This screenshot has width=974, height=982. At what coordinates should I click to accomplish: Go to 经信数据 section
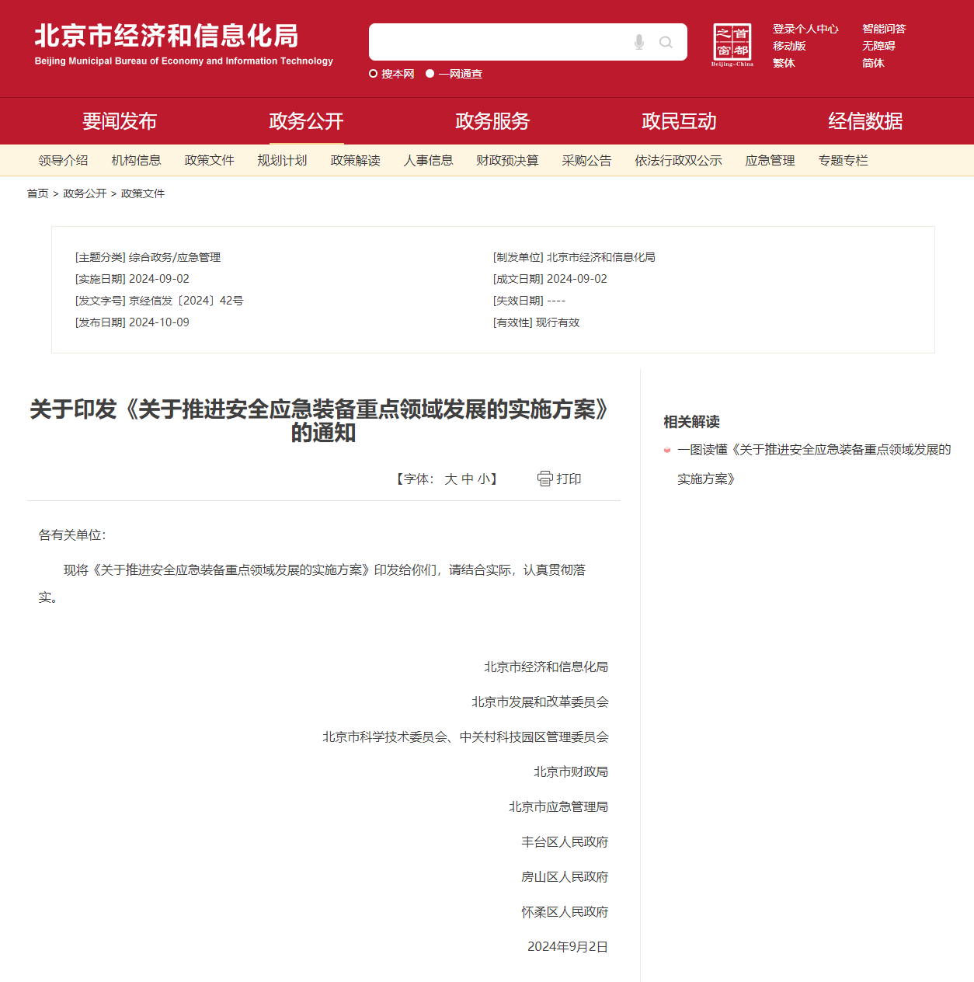[865, 121]
